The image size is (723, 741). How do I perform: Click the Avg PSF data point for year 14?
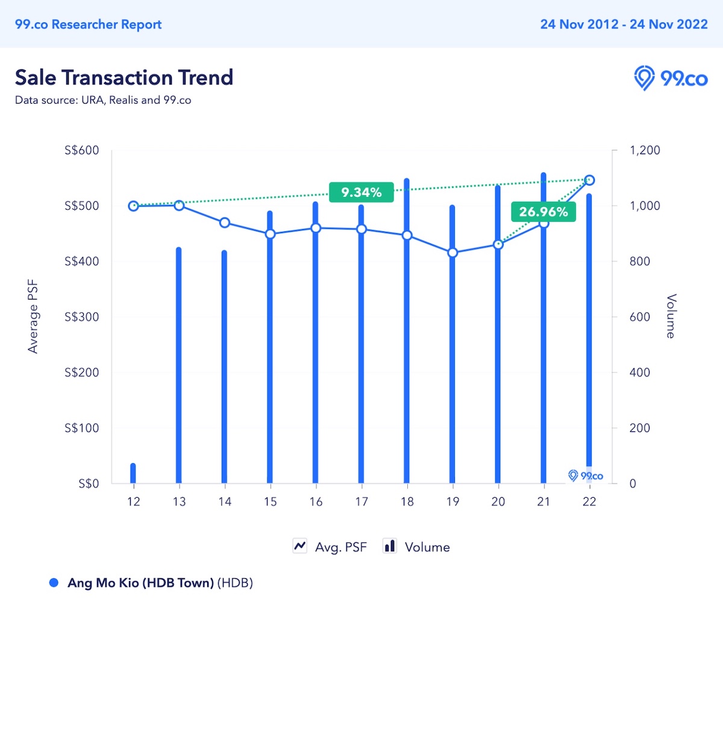point(225,223)
